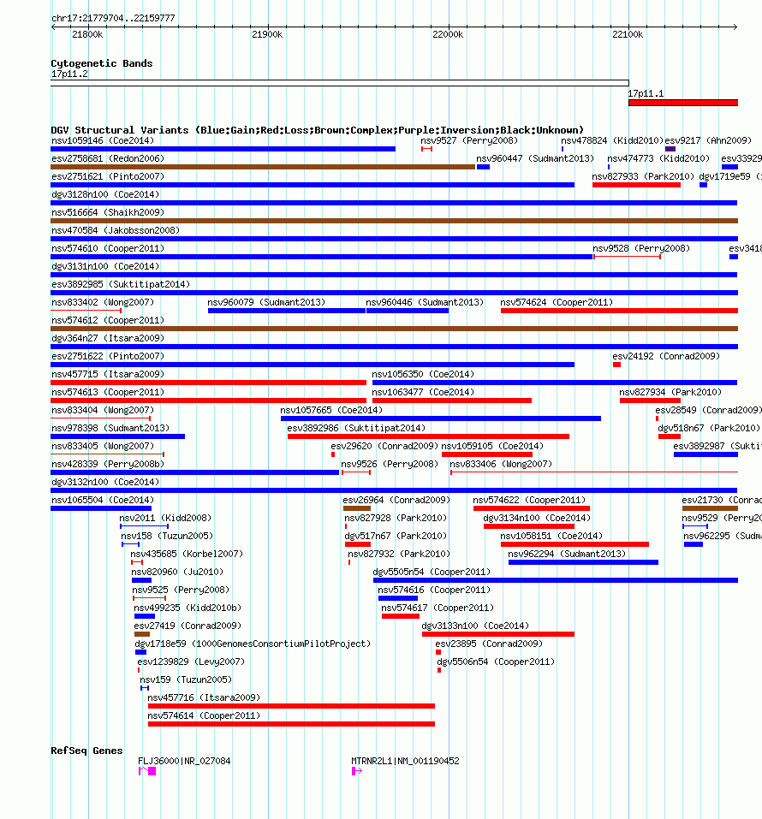Click the 17p11.2 cytogenetic band bar
762x819 pixels.
[340, 83]
